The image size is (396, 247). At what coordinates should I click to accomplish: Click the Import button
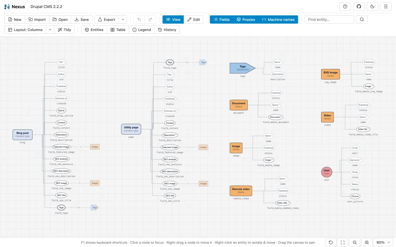[x=37, y=20]
